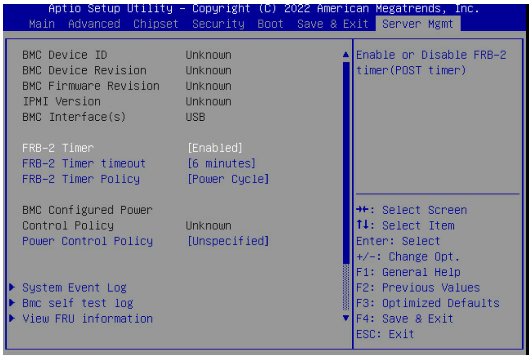
Task: Expand the System Event Log entry
Action: 75,287
